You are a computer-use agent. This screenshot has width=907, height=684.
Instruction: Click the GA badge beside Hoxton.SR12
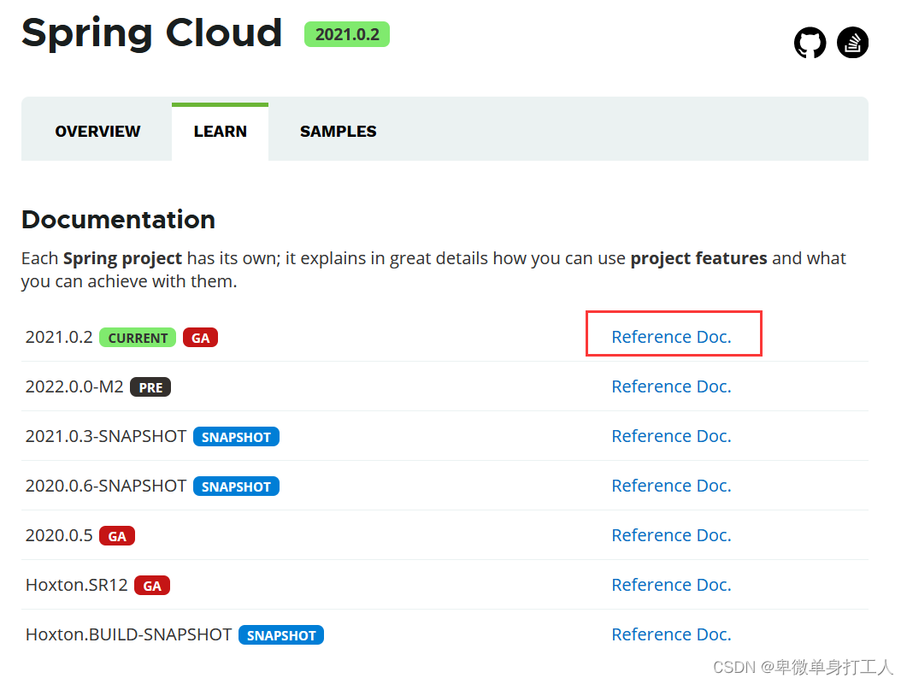tap(152, 585)
